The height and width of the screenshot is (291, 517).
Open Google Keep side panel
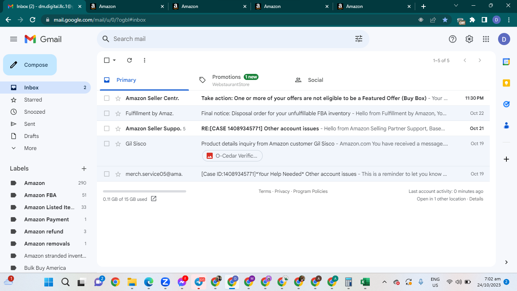click(506, 83)
